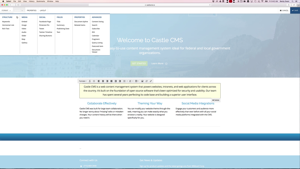Click the GET STARTED button
Screen dimensions: 300x169
(139, 63)
